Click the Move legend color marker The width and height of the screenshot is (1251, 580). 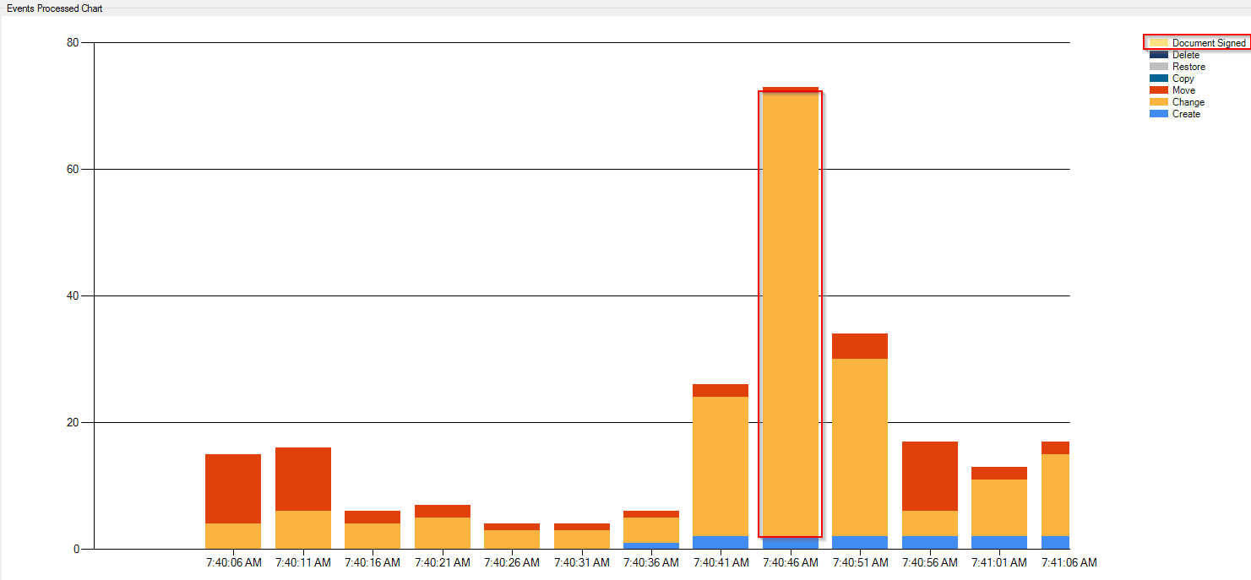pos(1159,89)
